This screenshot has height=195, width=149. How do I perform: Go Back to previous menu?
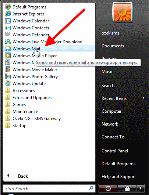click(x=17, y=176)
